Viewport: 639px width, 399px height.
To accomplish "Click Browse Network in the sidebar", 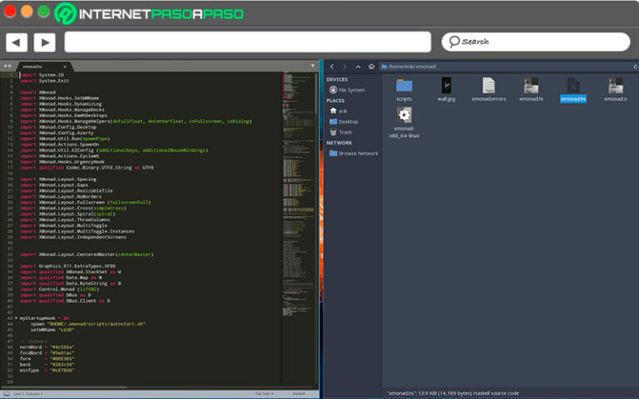I will (358, 153).
